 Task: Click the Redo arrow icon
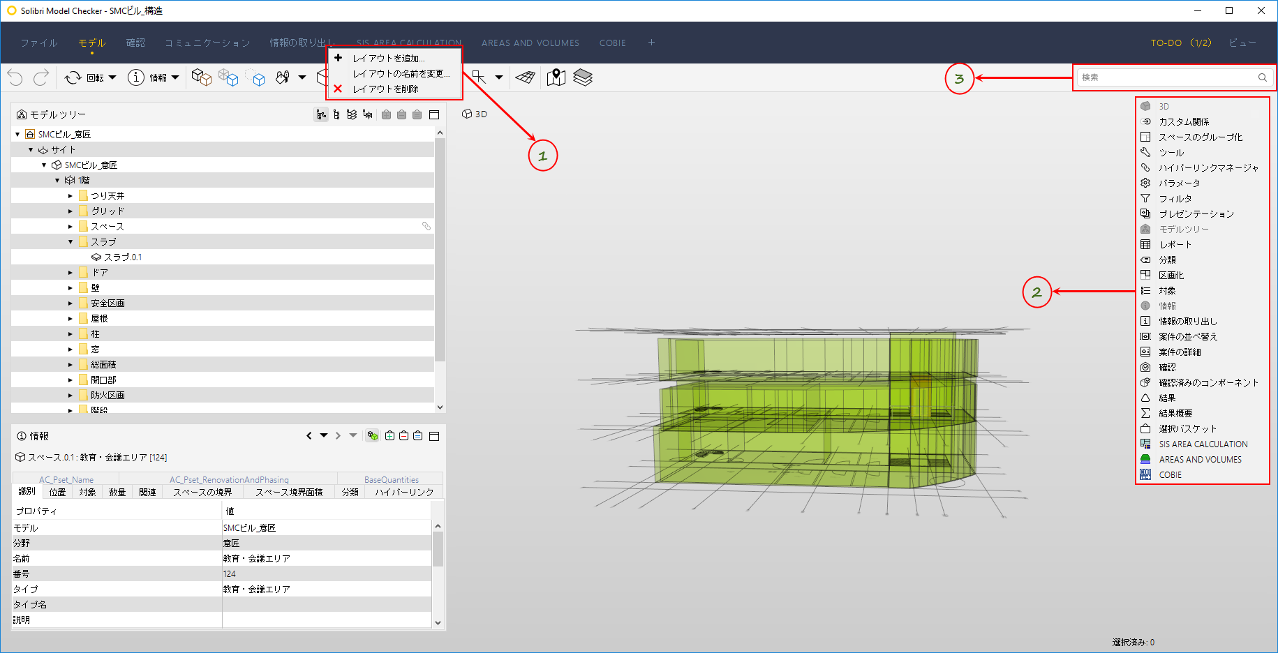tap(41, 77)
